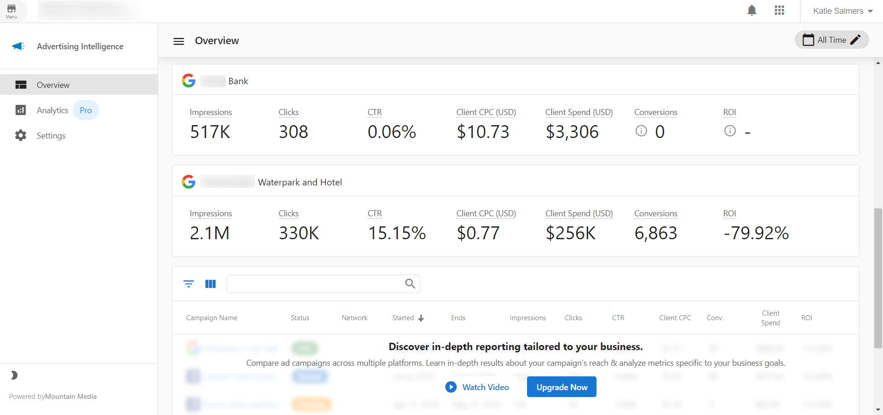Click the search magnifier in campaign search bar
883x415 pixels.
point(409,284)
